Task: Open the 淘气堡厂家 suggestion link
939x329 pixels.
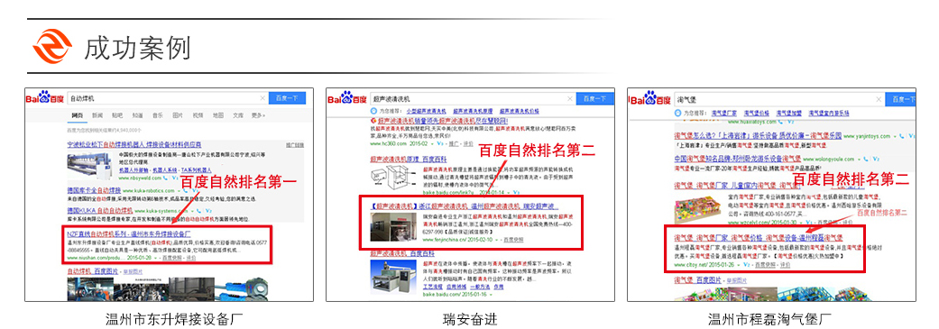Action: (x=724, y=113)
